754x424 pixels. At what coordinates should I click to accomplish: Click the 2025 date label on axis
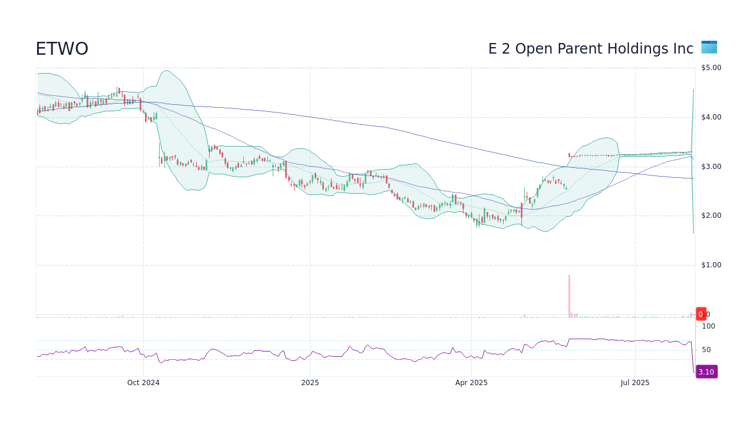coord(310,383)
